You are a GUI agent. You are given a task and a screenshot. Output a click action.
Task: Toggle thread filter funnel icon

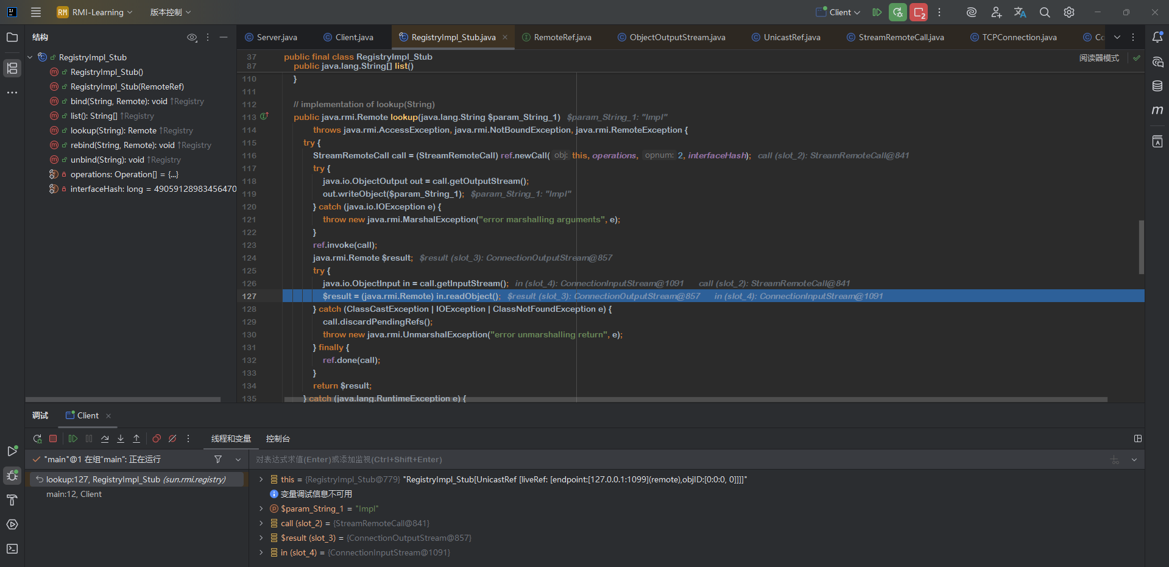(218, 459)
